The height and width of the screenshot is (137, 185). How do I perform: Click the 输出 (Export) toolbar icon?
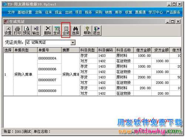[36, 30]
